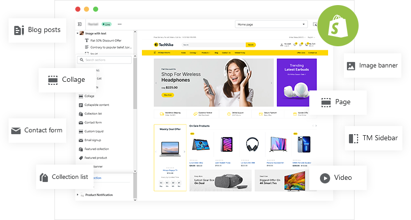Click the inspector selection tool icon
Image resolution: width=411 pixels, height=220 pixels.
(315, 24)
